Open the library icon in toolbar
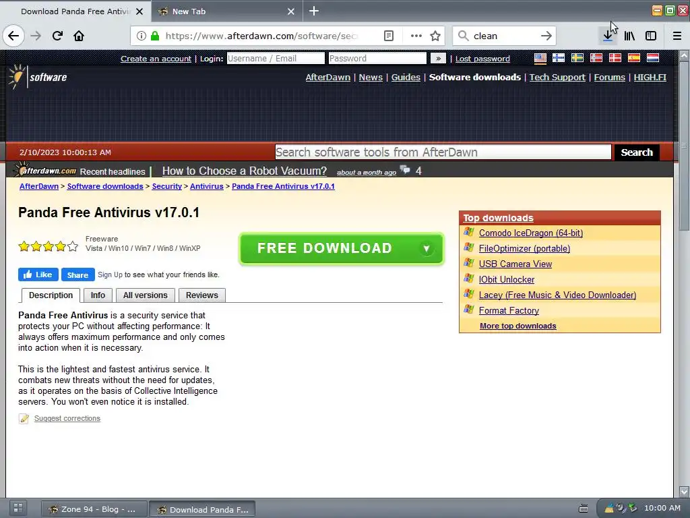 click(x=629, y=36)
